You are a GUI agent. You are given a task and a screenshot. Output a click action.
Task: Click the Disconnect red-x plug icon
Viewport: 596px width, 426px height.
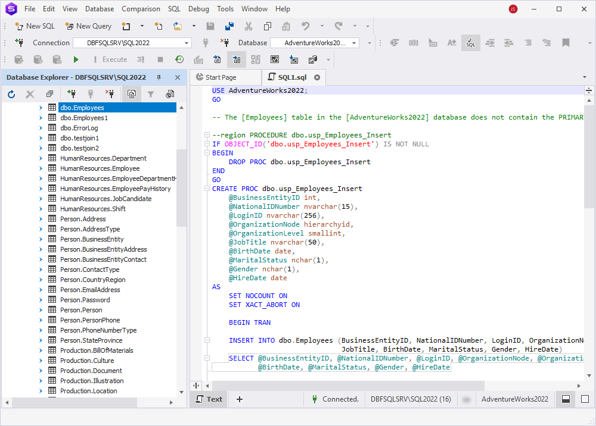click(x=225, y=43)
